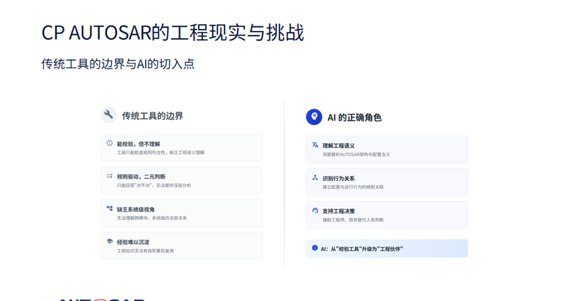The height and width of the screenshot is (301, 568).
Task: Click the blue circular icon beside AI 的正确角色
Action: 314,117
